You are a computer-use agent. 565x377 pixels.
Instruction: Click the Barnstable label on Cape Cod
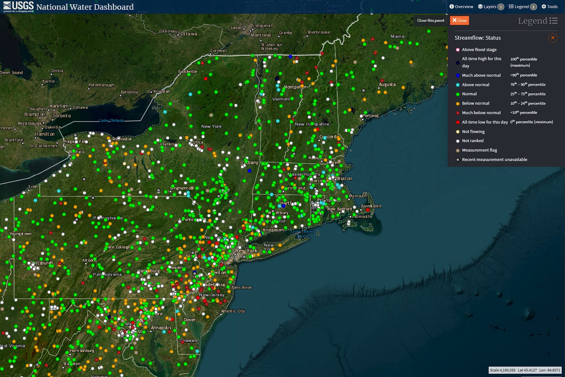click(371, 206)
